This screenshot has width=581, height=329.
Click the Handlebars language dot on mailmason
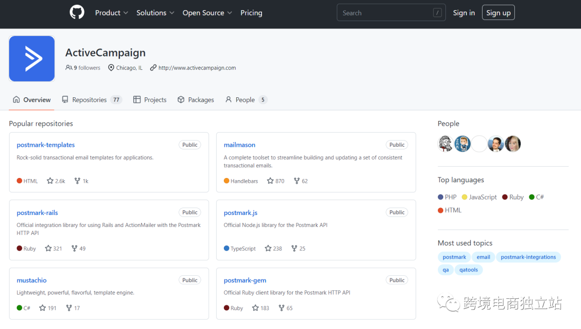[x=226, y=181]
